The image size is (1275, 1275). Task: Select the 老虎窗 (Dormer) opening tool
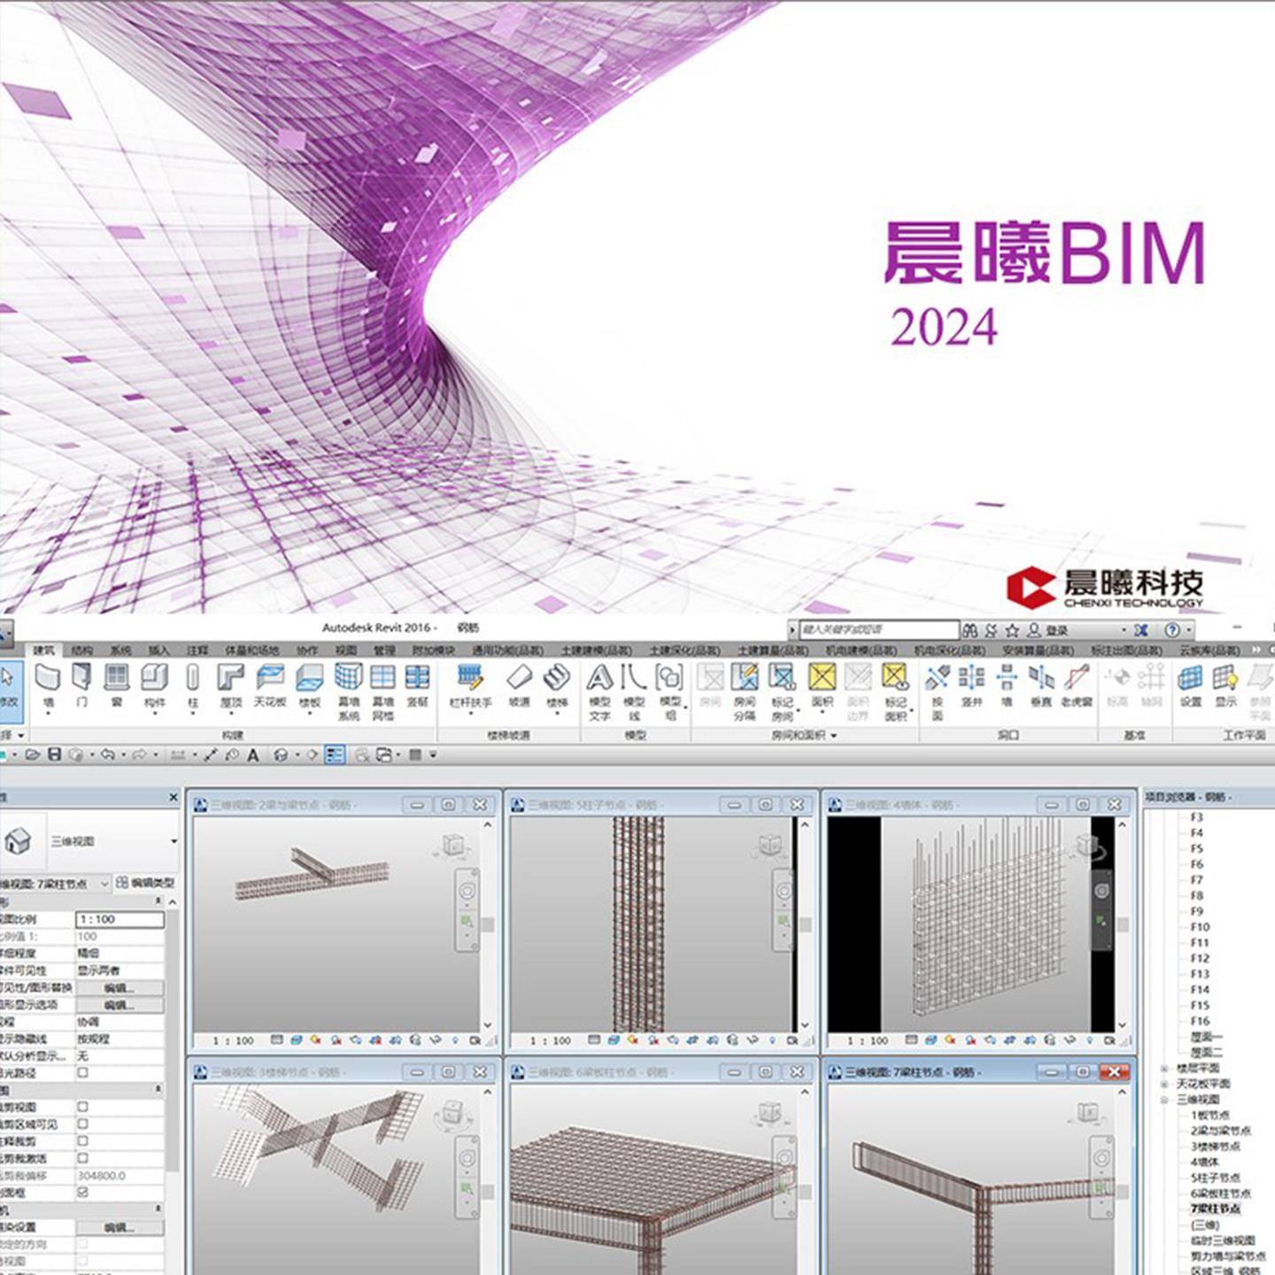pos(1077,684)
